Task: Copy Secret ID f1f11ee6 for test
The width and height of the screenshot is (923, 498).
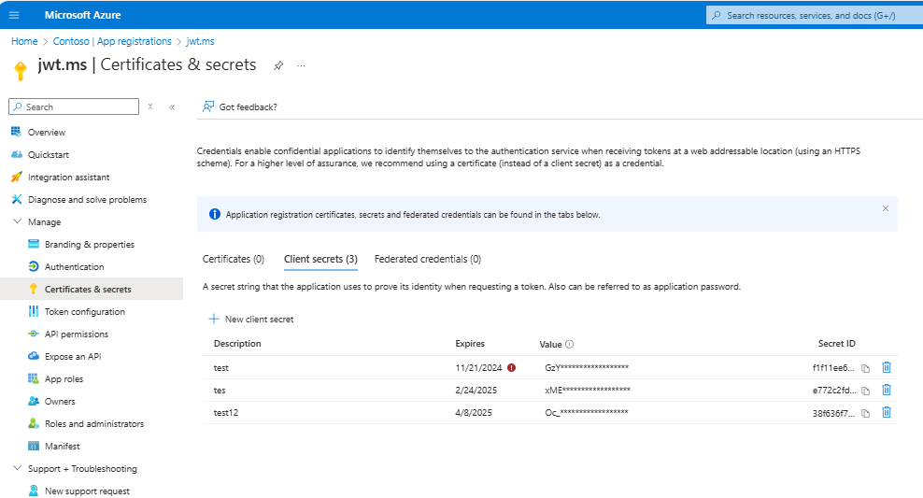Action: click(865, 368)
